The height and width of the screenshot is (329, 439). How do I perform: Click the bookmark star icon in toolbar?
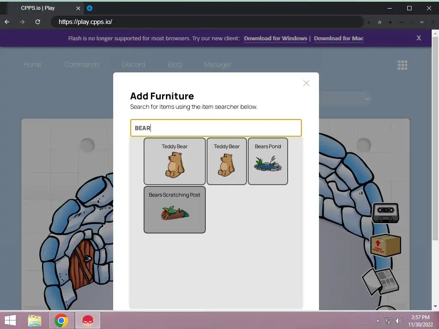click(x=369, y=22)
